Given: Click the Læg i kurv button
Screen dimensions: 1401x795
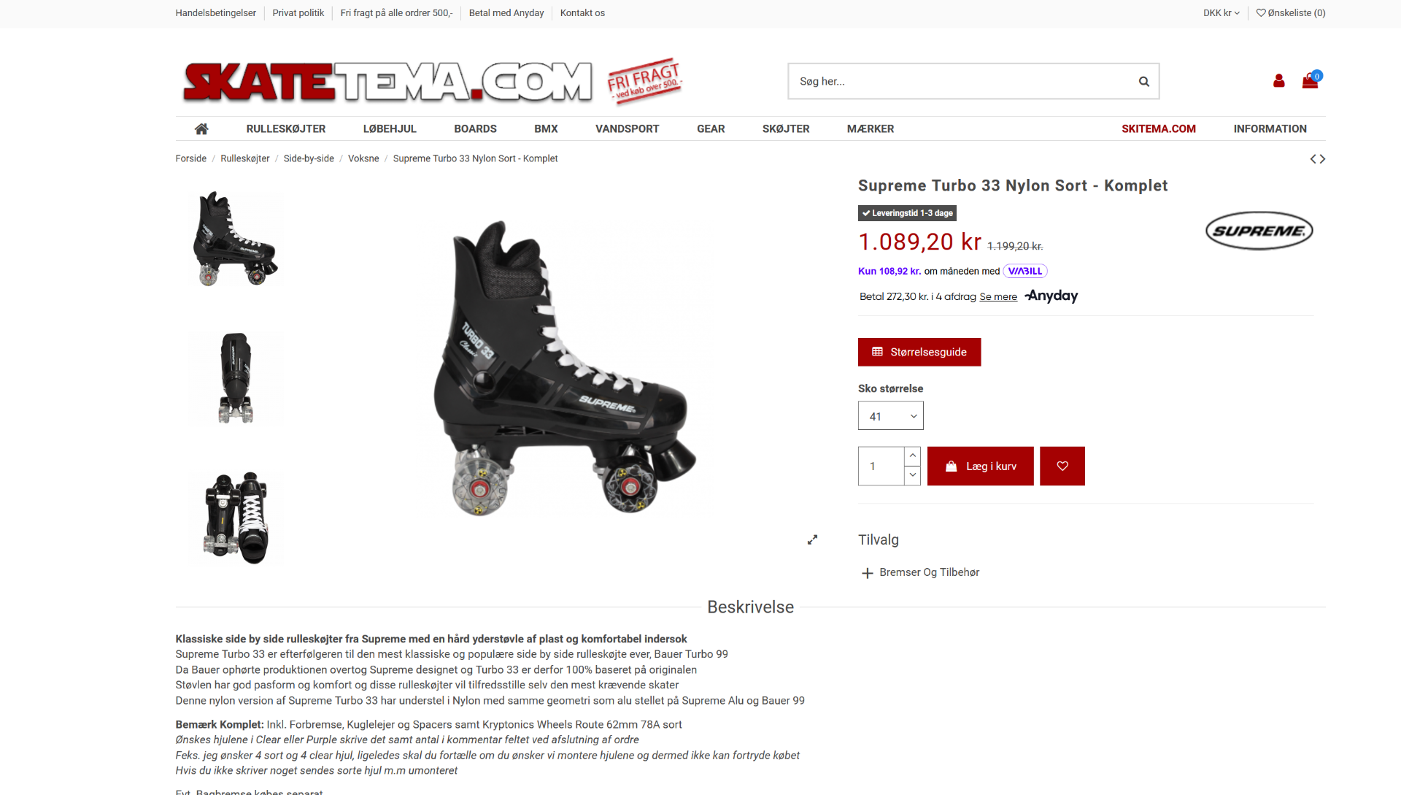Looking at the screenshot, I should click(980, 466).
